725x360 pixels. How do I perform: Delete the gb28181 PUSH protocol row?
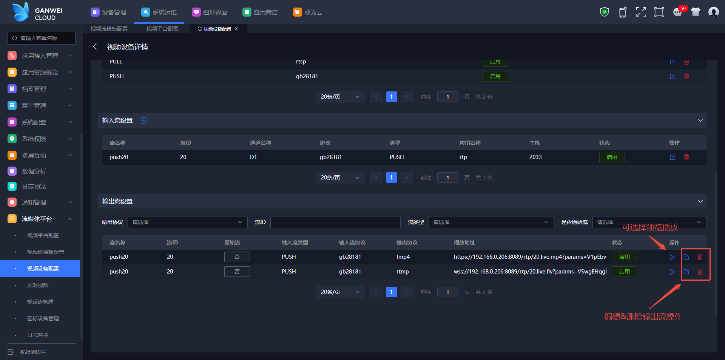point(686,77)
